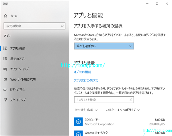Click the アプリを入手する場所の選択 heading
Screen dimensions: 172x136
click(x=98, y=26)
